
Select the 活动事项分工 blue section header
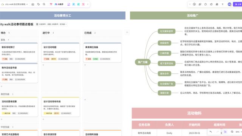pyautogui.click(x=62, y=15)
